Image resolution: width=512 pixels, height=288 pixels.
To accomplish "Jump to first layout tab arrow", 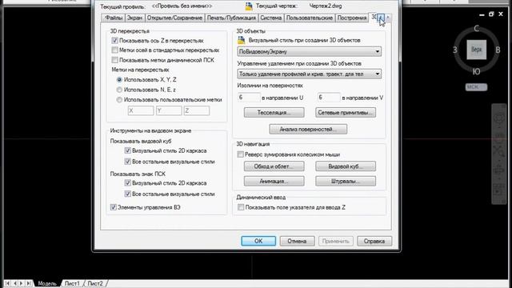I will coord(7,283).
